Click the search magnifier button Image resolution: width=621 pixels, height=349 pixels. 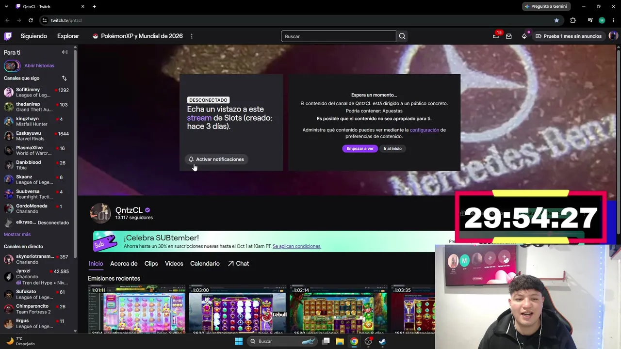402,36
